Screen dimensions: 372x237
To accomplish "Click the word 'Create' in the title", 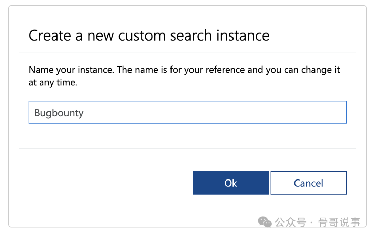I will click(50, 35).
